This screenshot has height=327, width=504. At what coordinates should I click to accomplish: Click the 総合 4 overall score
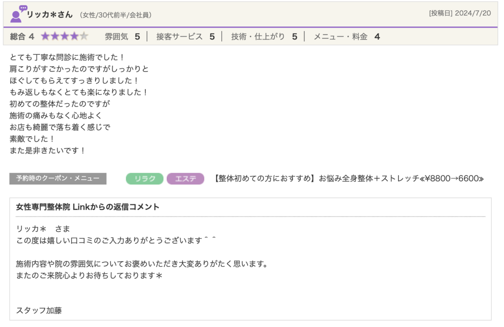[22, 37]
